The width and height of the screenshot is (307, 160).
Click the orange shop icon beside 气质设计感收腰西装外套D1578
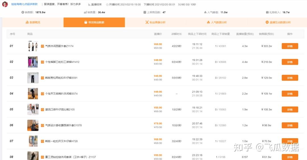click(x=42, y=125)
